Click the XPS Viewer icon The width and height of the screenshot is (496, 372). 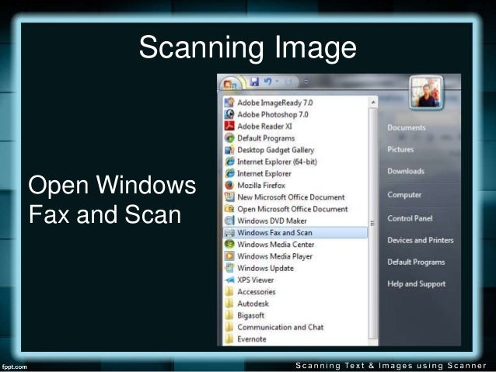point(229,280)
